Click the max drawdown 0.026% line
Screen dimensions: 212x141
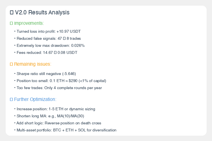[51, 45]
